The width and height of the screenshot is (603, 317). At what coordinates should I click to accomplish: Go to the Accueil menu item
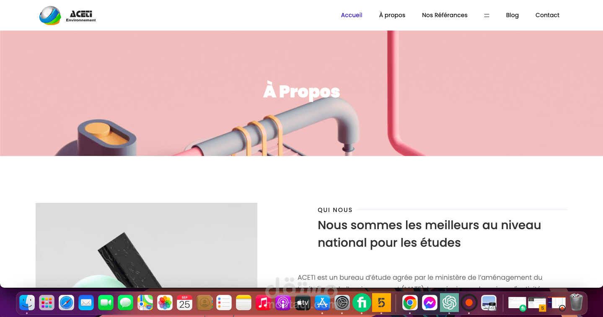(352, 15)
